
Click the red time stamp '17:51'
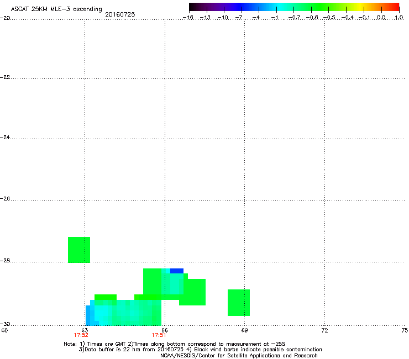coord(159,335)
